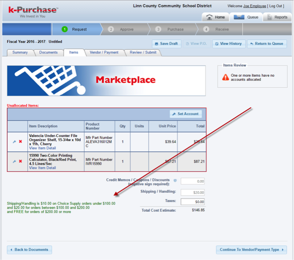Click the warning triangle icon in Items Review
The image size is (294, 260).
point(225,77)
